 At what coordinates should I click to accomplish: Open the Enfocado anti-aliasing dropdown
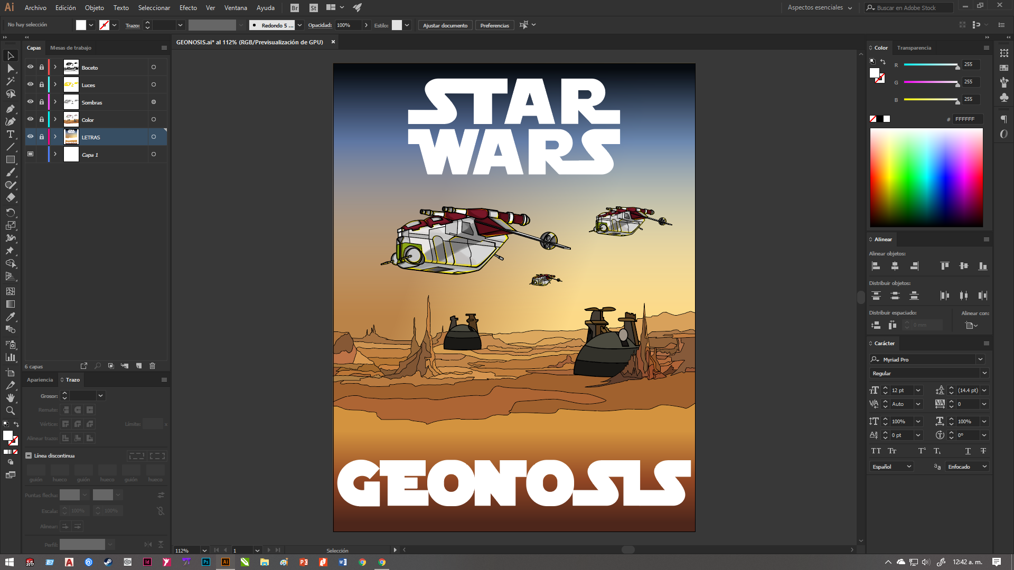966,467
